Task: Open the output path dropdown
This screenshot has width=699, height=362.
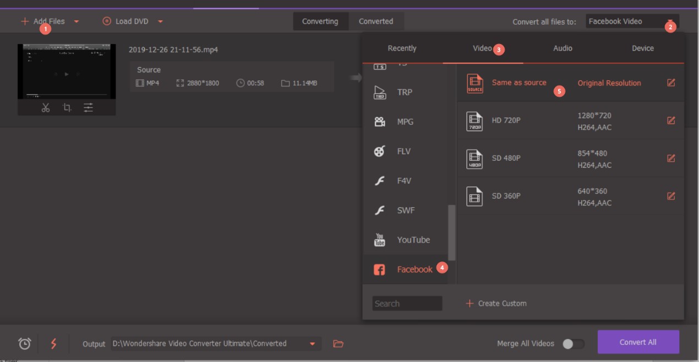Action: tap(312, 344)
